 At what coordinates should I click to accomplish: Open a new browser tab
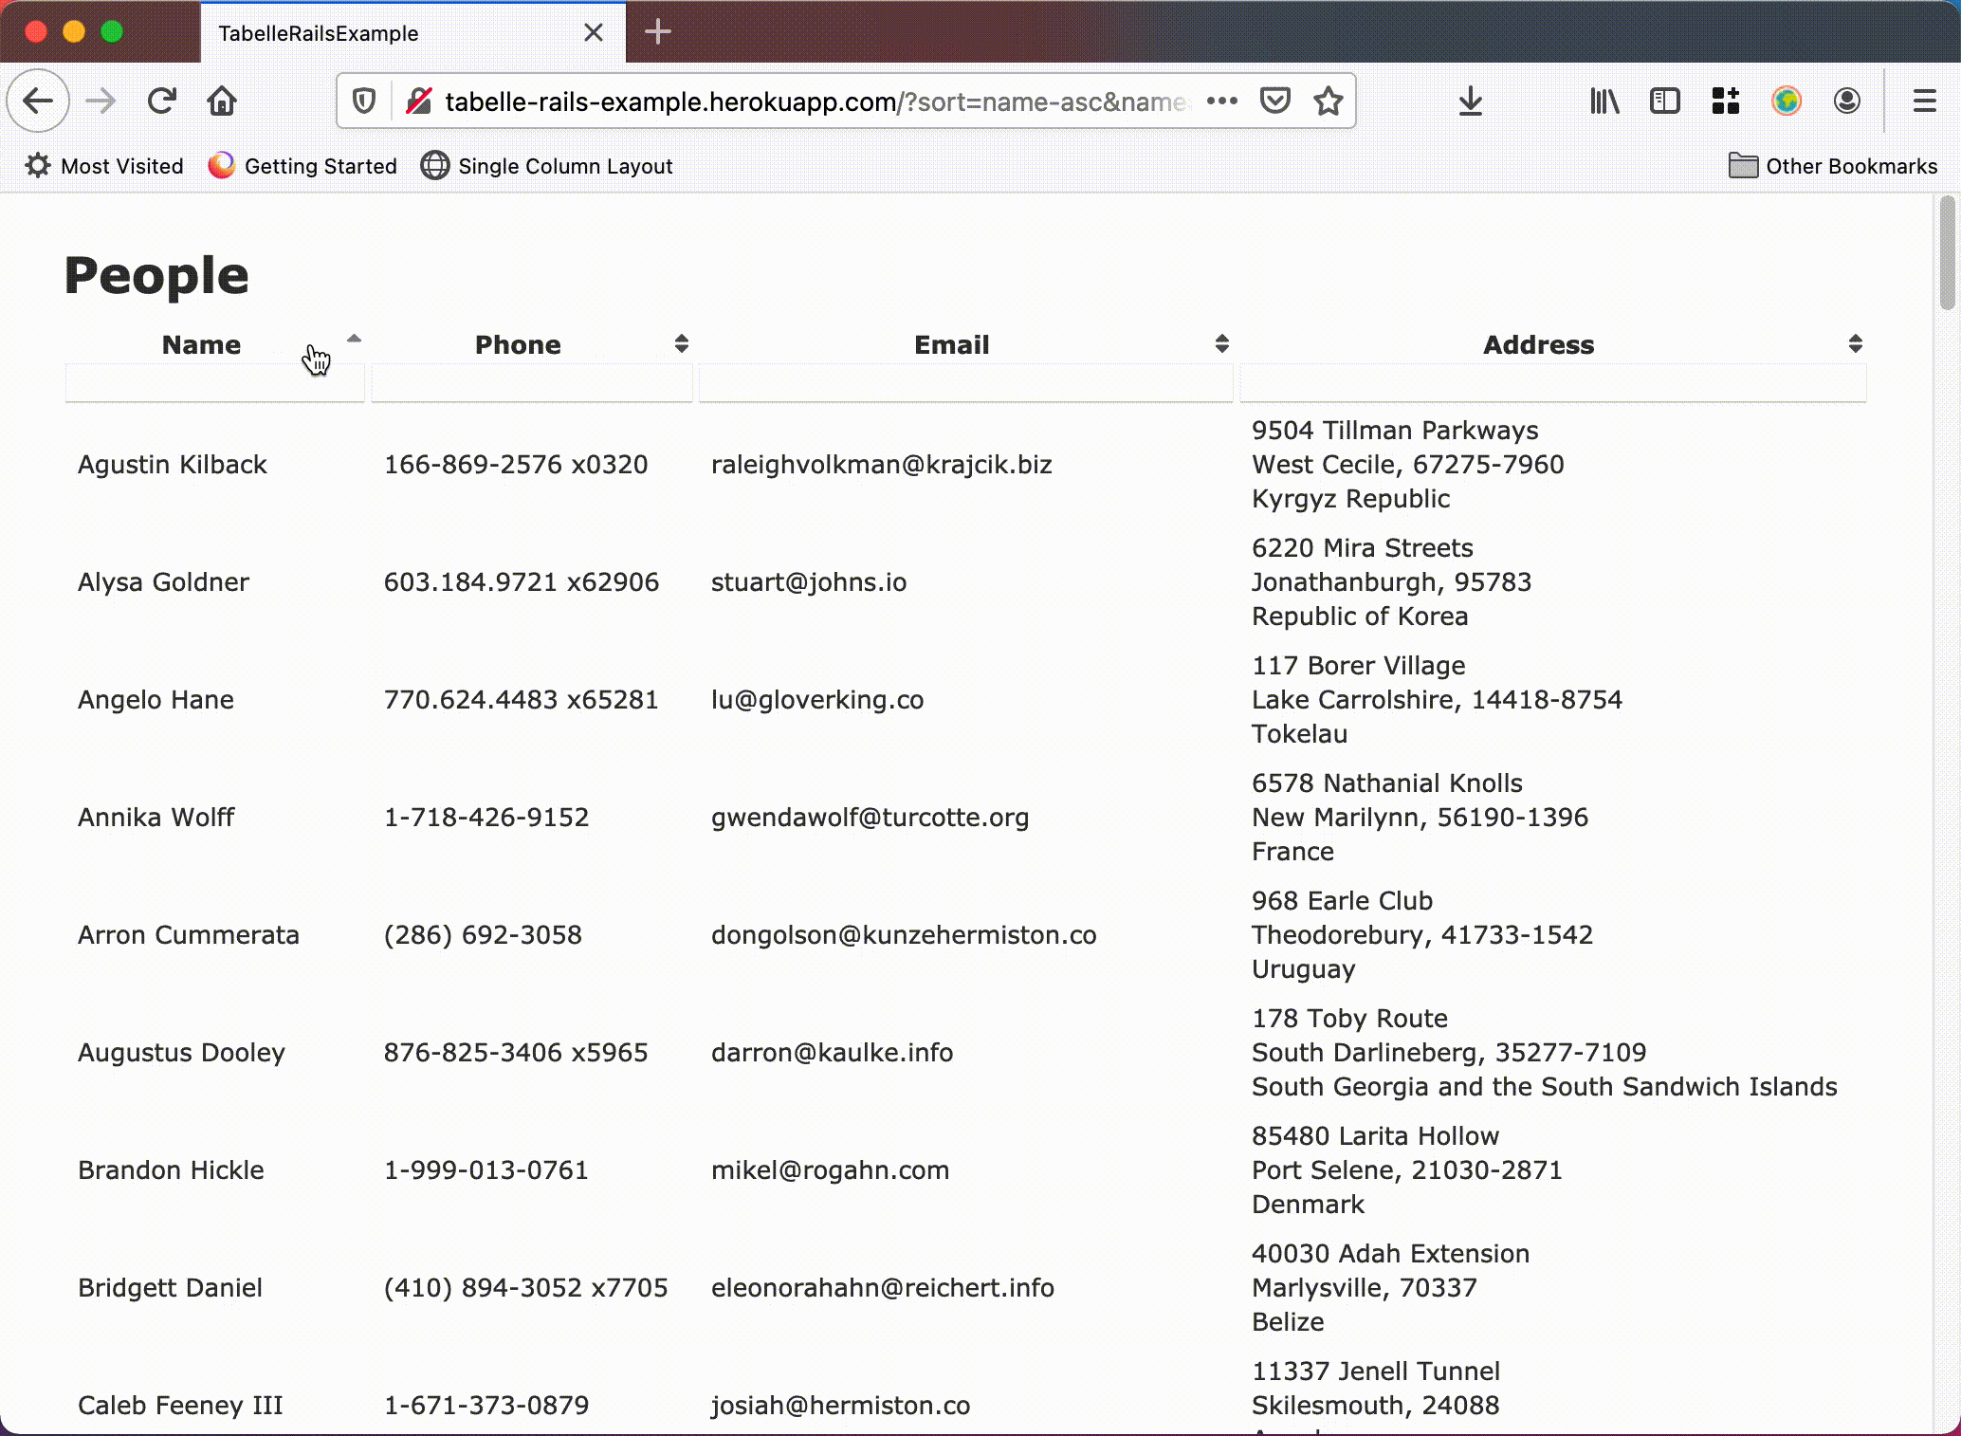658,33
